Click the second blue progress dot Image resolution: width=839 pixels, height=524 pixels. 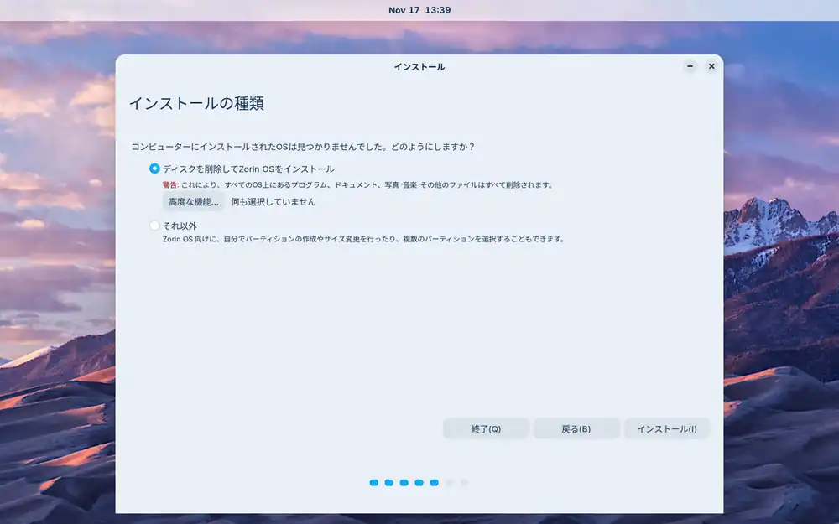point(389,483)
